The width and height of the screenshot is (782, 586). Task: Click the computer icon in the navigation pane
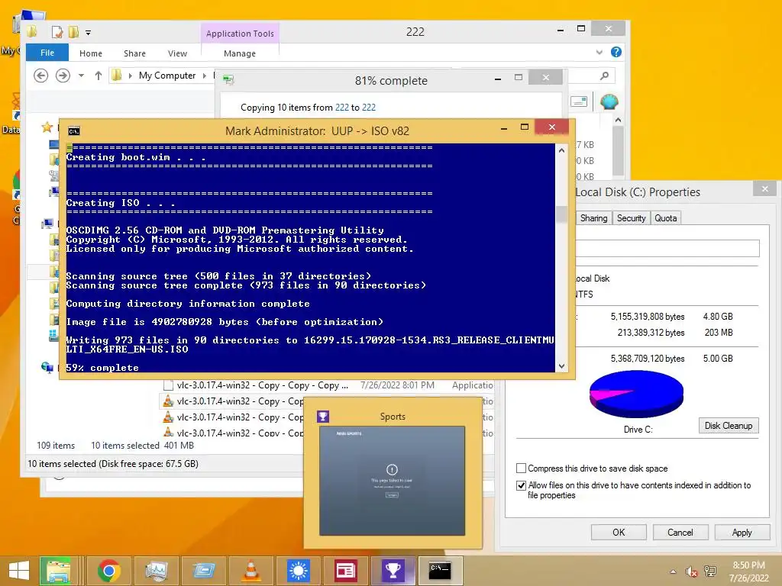tap(47, 224)
